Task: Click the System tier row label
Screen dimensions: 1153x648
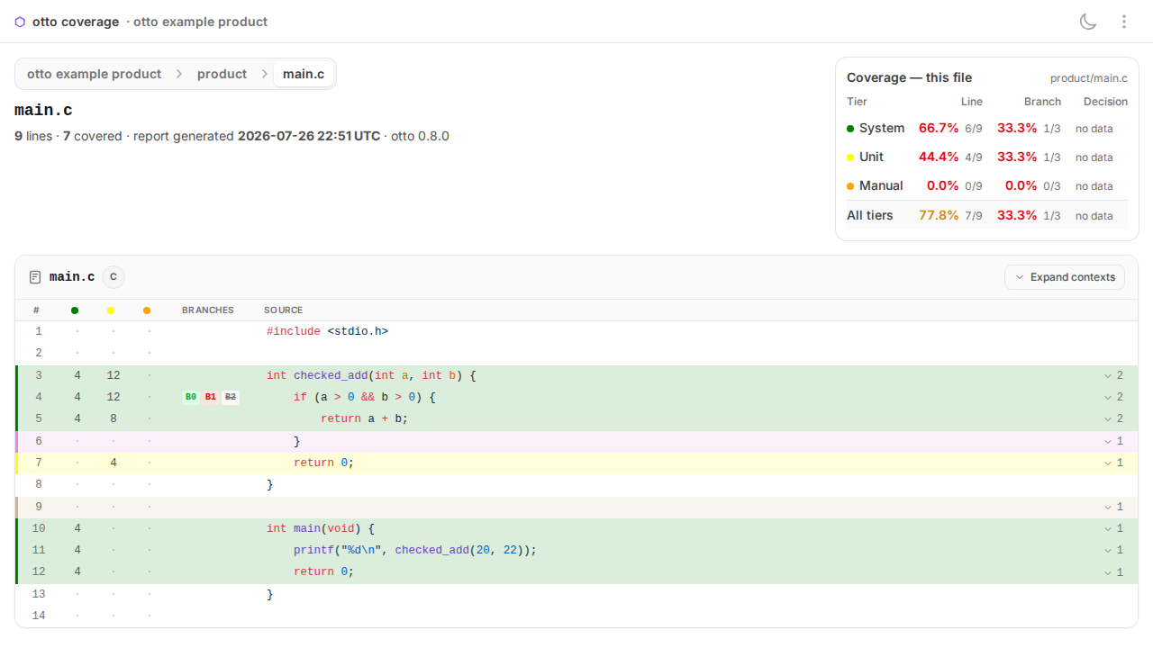Action: click(881, 128)
